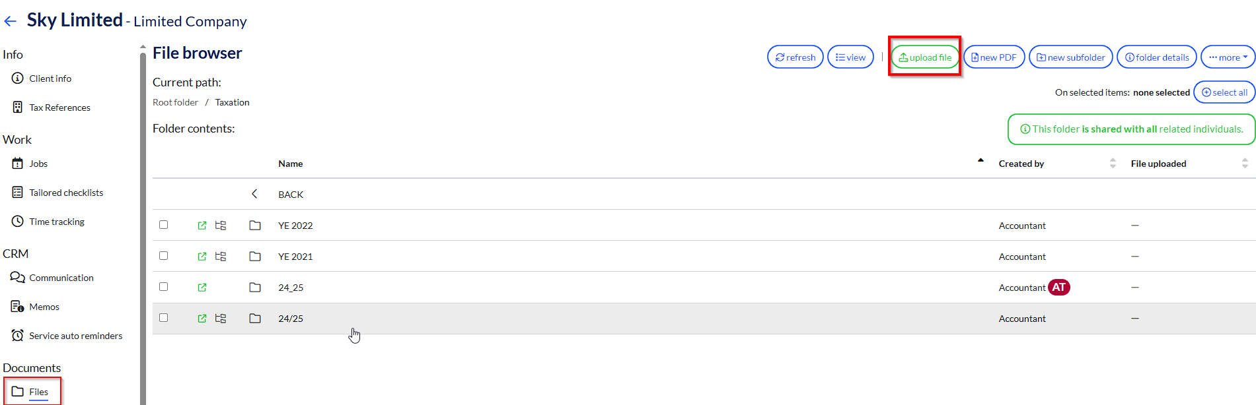The width and height of the screenshot is (1256, 405).
Task: Click the select all button
Action: coord(1224,92)
